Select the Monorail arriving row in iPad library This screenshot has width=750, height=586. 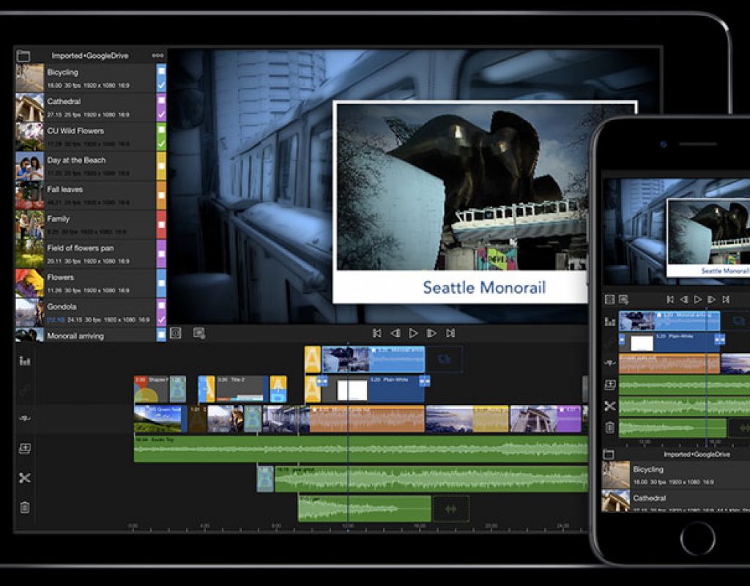click(91, 335)
